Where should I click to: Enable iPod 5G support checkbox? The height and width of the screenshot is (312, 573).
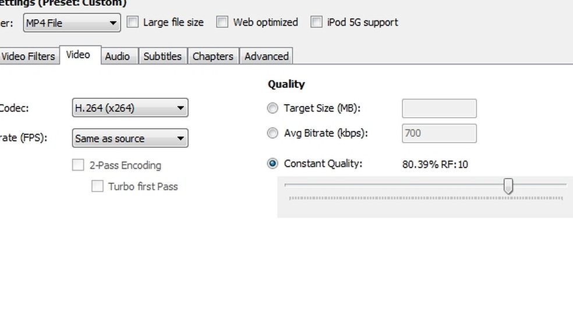(316, 23)
